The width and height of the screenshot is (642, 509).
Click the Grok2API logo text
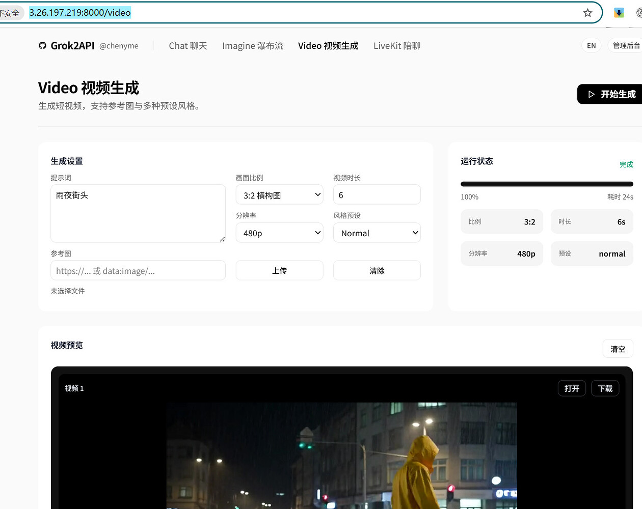72,46
